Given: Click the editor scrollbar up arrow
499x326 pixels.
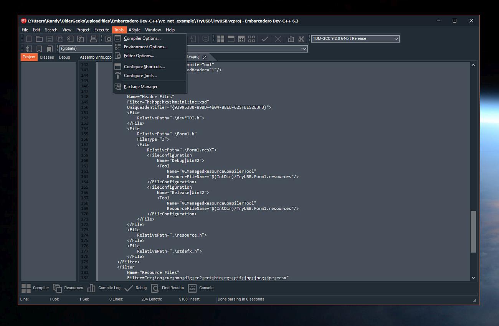Looking at the screenshot, I should [473, 65].
